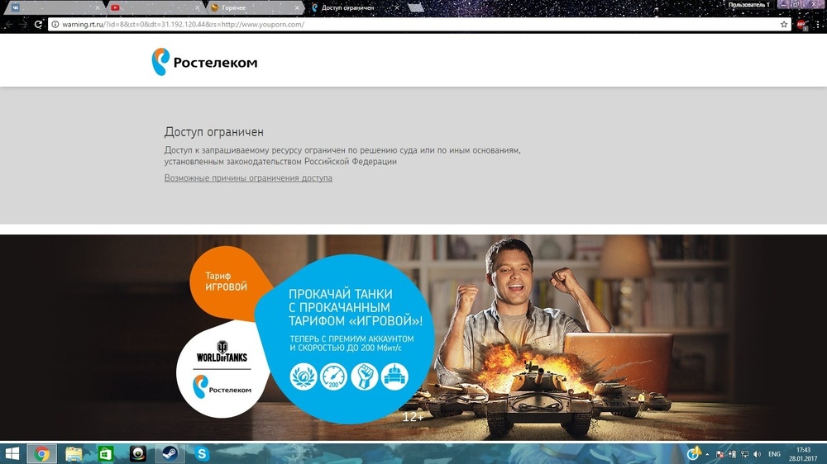The width and height of the screenshot is (827, 464).
Task: Click the browser back arrow
Action: [x=9, y=24]
